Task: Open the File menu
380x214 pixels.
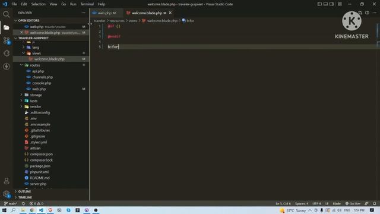Action: click(14, 4)
